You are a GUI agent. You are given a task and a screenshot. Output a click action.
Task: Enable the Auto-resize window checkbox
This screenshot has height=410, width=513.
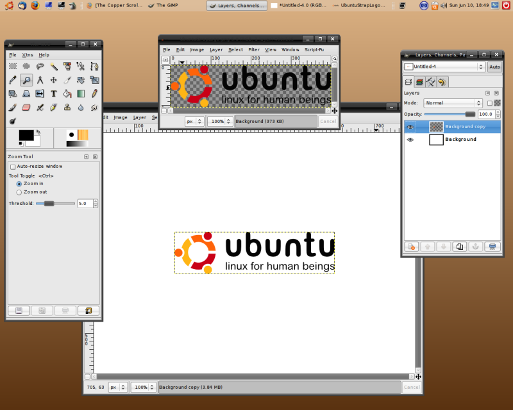[13, 167]
